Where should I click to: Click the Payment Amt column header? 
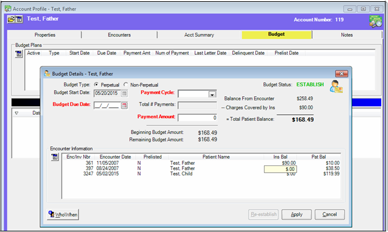click(137, 53)
